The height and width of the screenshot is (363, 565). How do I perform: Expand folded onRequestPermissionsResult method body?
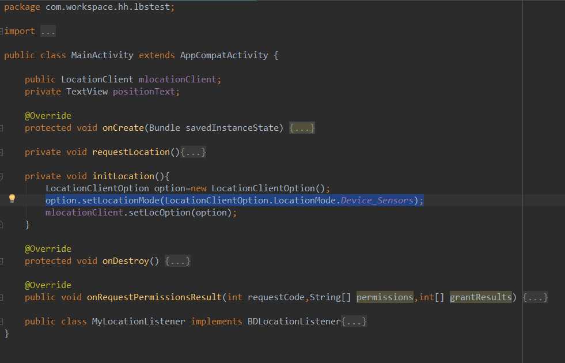click(536, 297)
